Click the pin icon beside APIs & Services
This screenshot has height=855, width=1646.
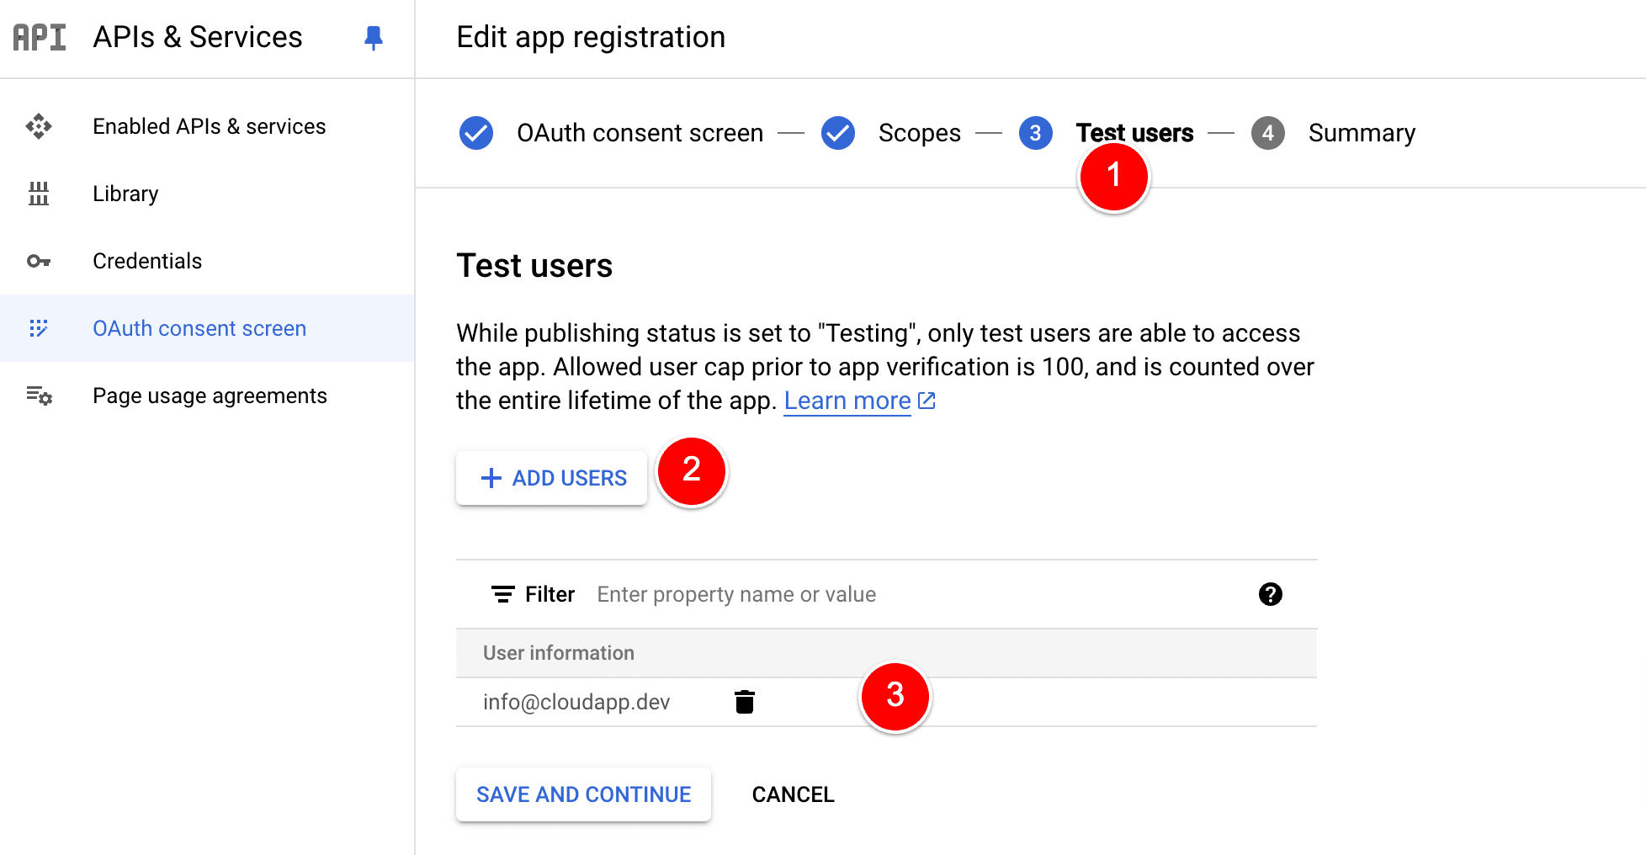click(x=374, y=38)
